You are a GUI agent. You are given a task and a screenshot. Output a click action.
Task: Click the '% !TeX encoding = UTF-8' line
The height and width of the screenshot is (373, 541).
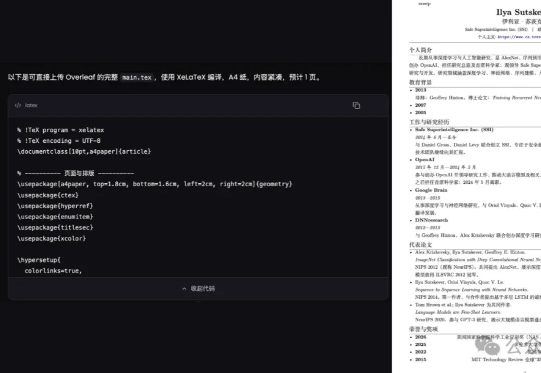59,141
